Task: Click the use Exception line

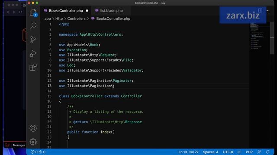Action: coord(73,50)
